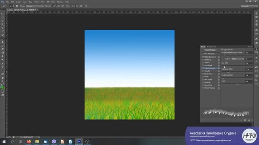Expand the status bar info arrow

pos(39,137)
